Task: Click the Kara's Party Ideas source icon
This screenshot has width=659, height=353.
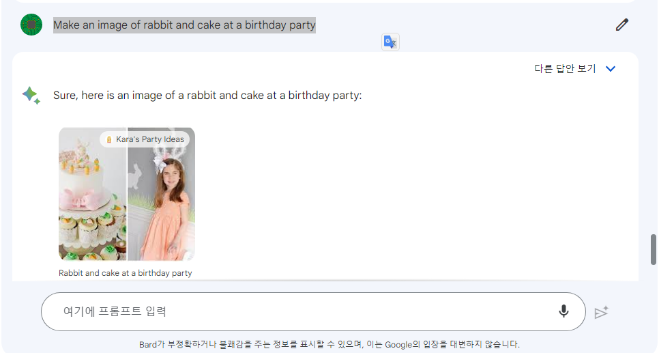Action: click(109, 139)
